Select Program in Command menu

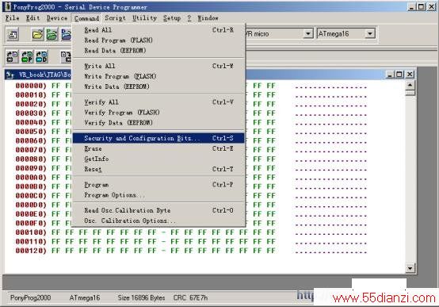(x=158, y=185)
